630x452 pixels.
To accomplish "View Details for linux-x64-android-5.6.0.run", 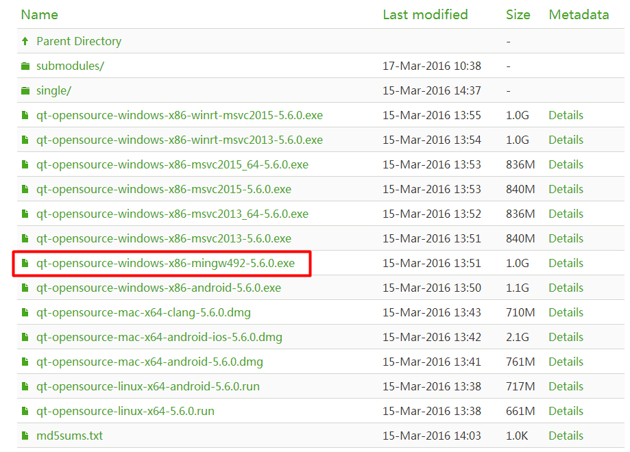I will pos(566,386).
